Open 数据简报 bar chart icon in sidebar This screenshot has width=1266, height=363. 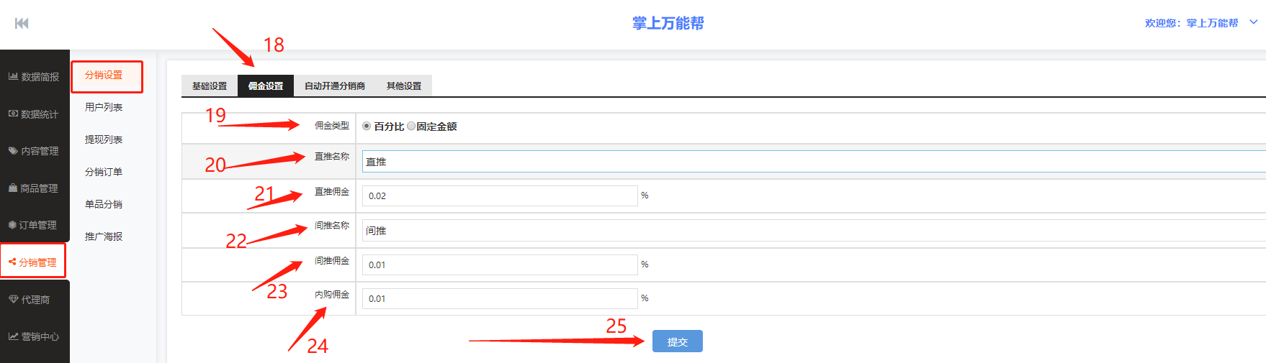(x=13, y=76)
